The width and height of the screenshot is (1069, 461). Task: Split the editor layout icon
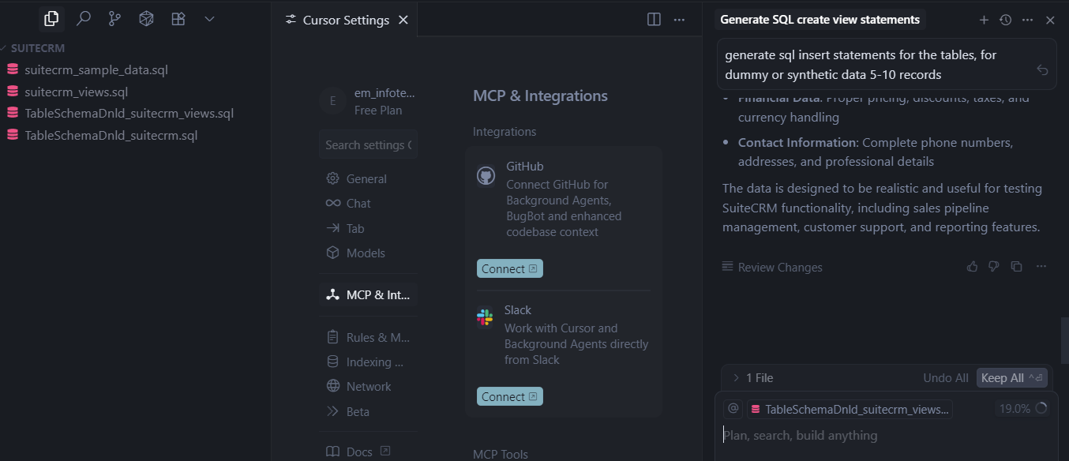point(654,20)
